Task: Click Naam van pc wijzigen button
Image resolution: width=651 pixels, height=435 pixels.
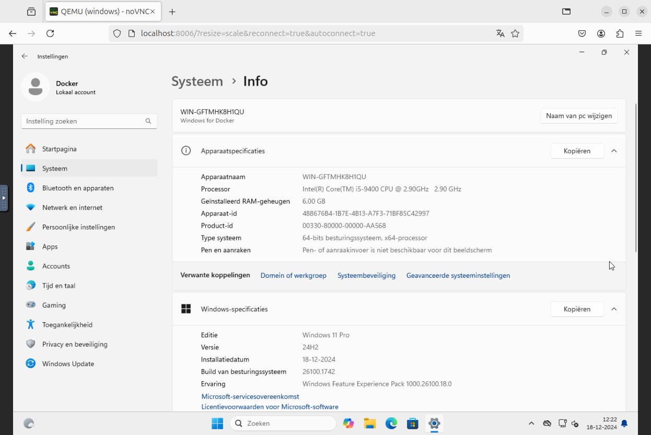Action: click(579, 116)
